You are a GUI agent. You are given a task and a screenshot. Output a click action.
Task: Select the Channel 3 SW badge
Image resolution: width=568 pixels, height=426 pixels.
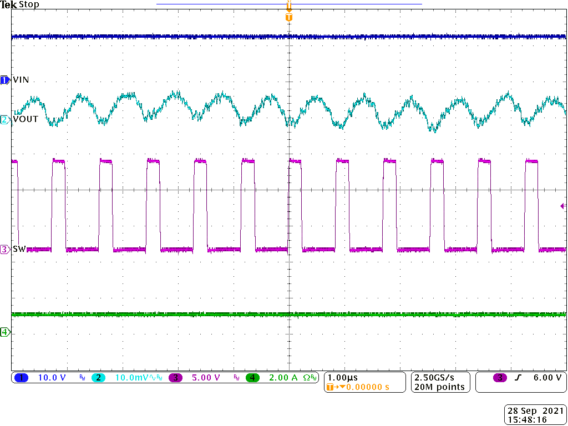[x=4, y=250]
